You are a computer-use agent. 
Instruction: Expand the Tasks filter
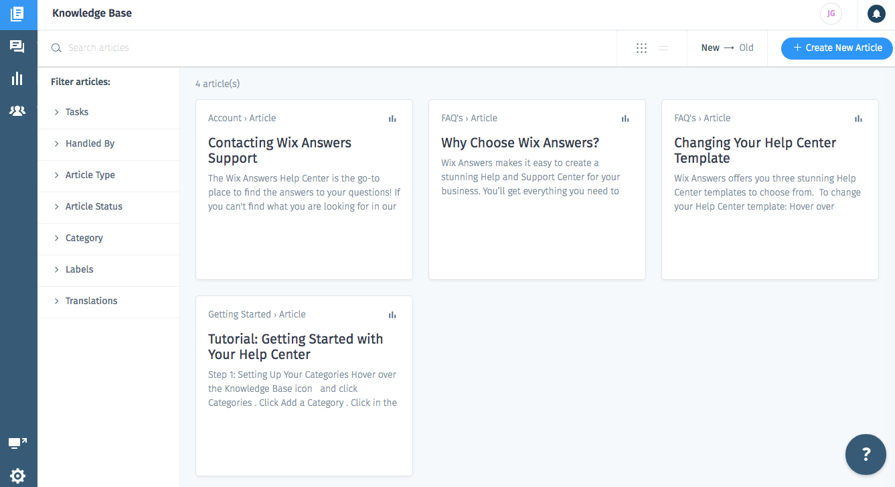click(108, 112)
